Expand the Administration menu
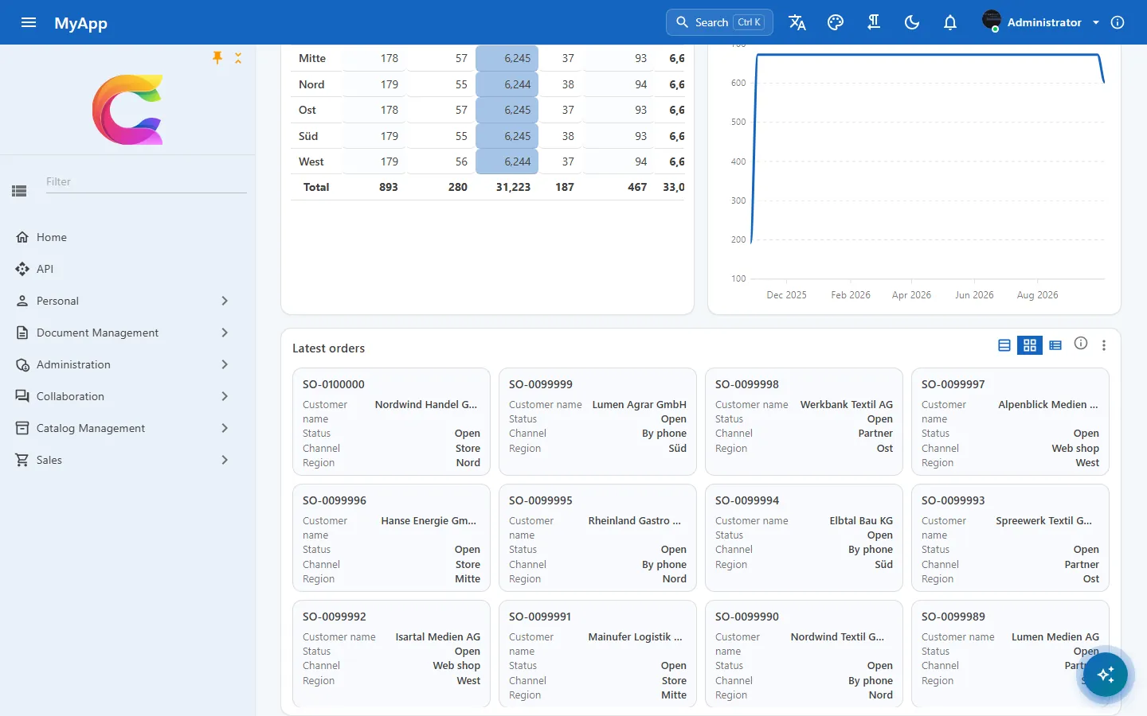Image resolution: width=1147 pixels, height=716 pixels. point(127,364)
